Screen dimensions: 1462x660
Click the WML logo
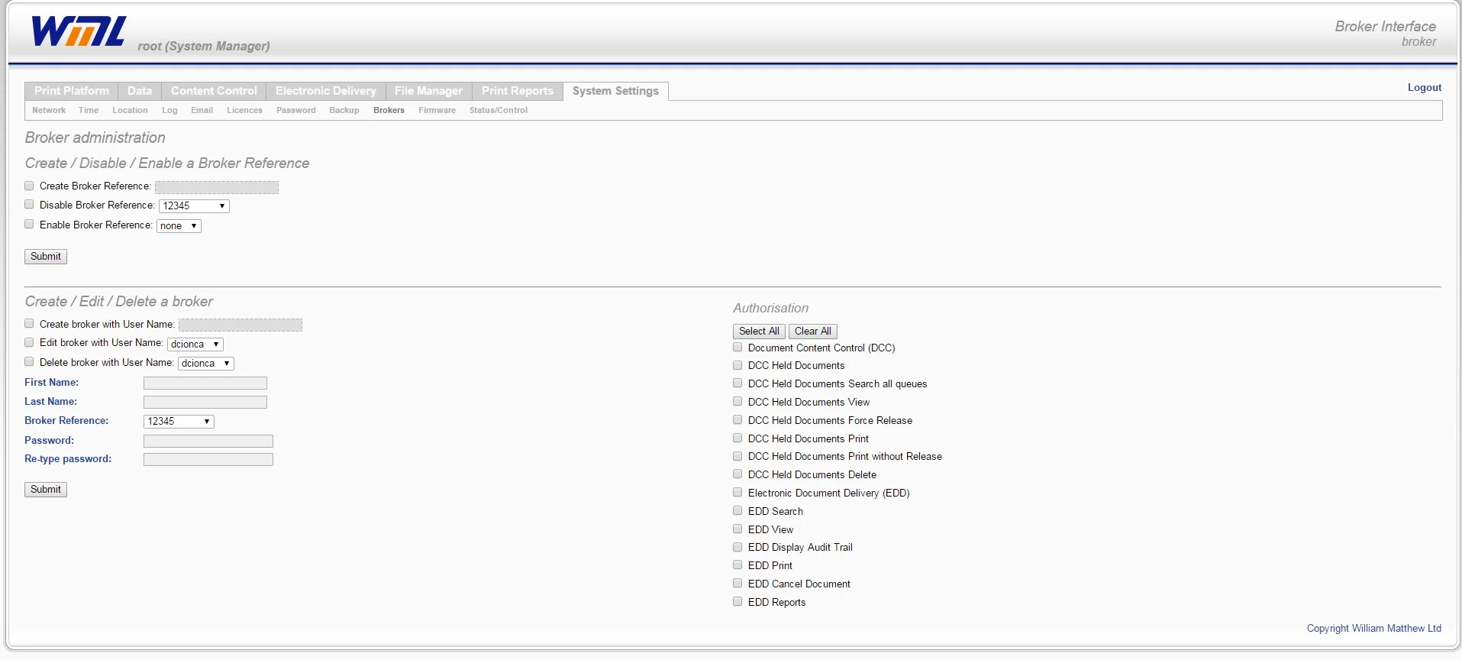coord(79,33)
